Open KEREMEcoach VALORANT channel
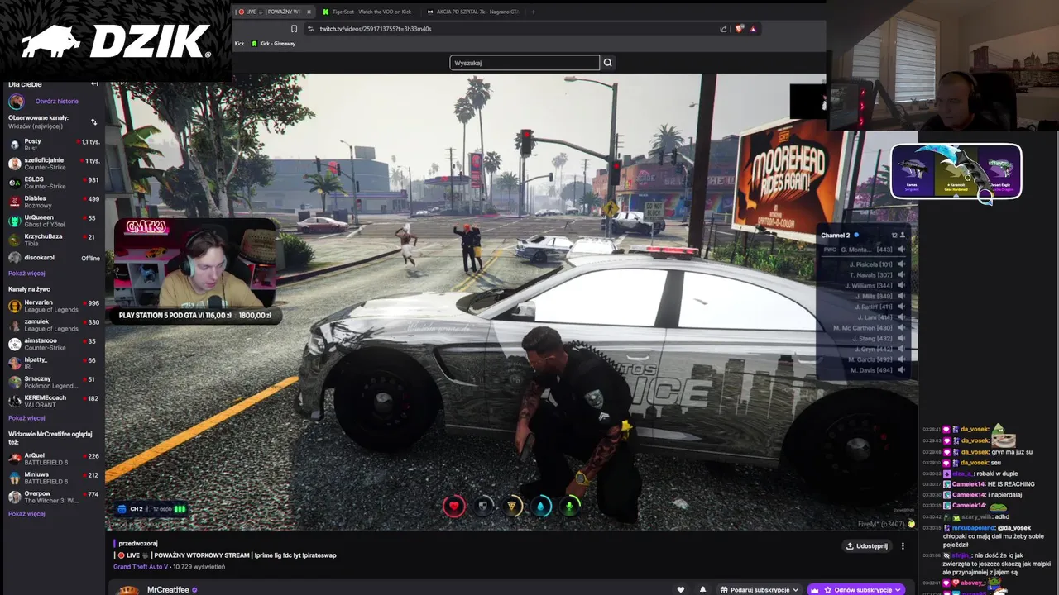This screenshot has width=1059, height=595. 54,401
